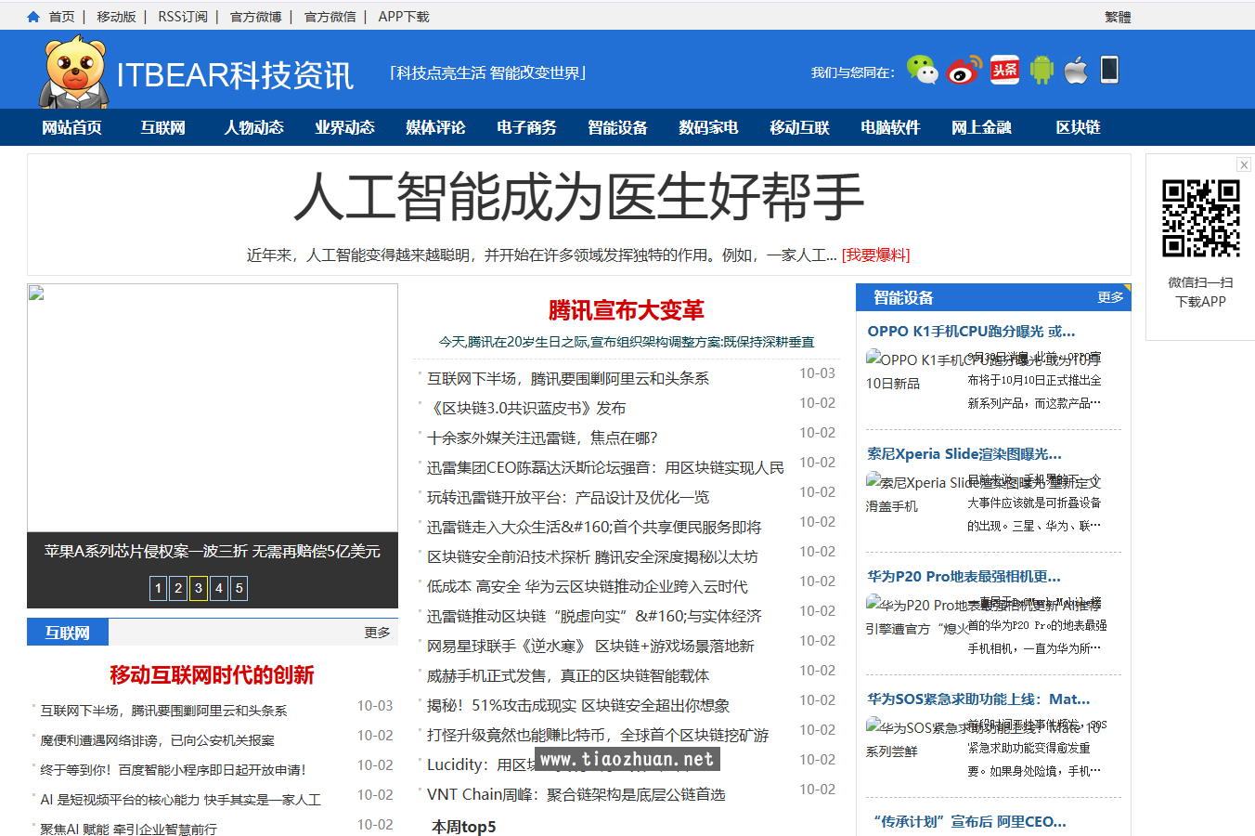Click the 我要爆料 link
Screen dimensions: 1255x836
pos(878,255)
